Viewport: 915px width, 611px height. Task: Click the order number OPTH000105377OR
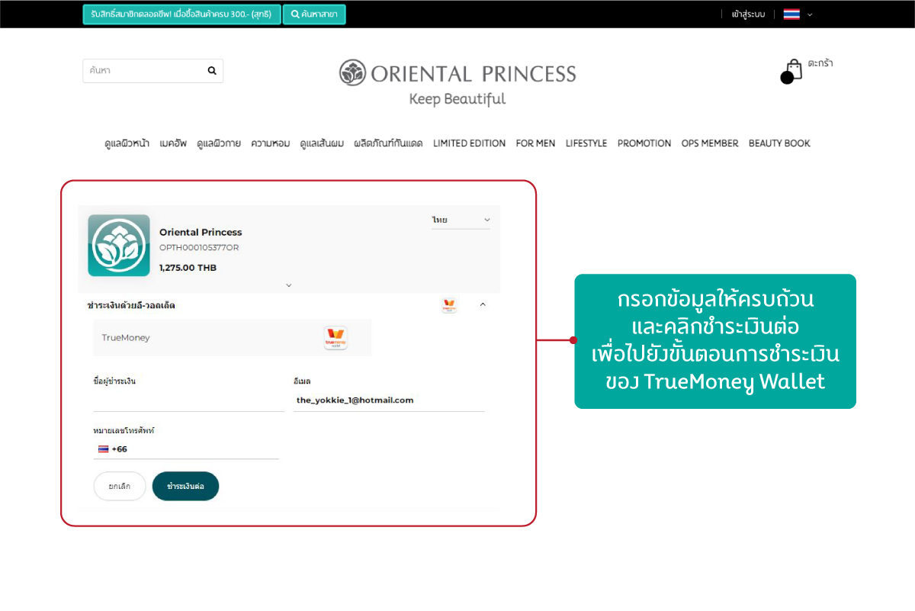click(x=199, y=248)
